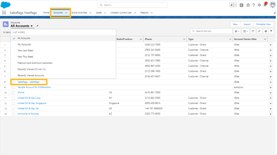
Task: Open the charts panel icon
Action: pos(266,31)
